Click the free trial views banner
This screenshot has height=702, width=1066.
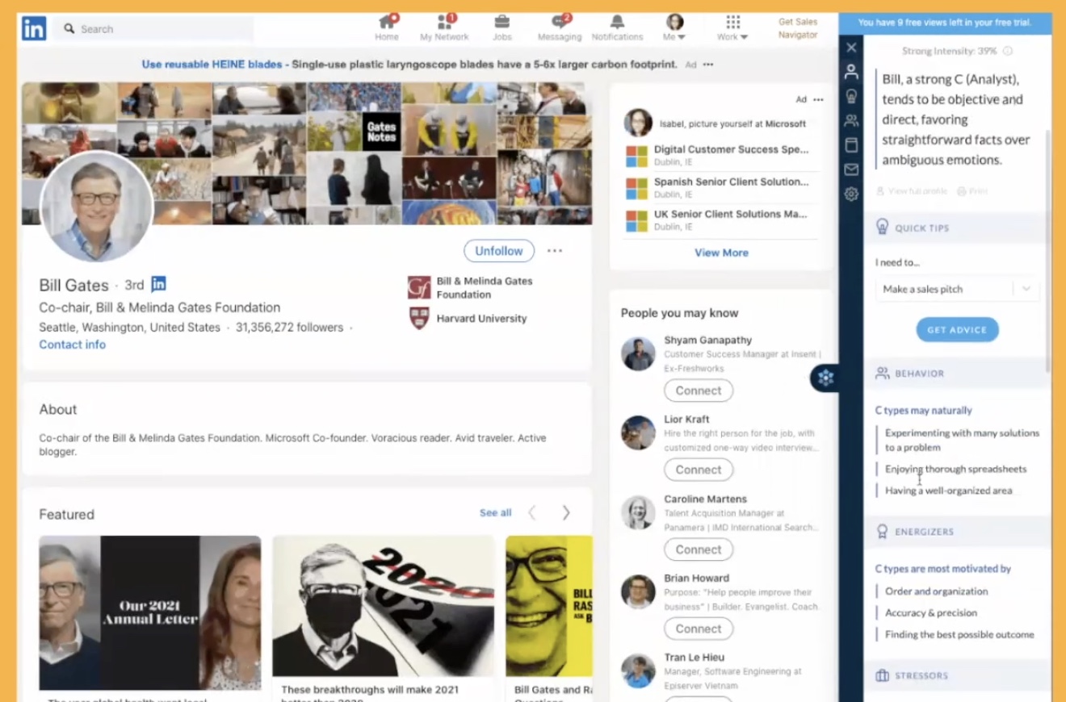point(945,23)
